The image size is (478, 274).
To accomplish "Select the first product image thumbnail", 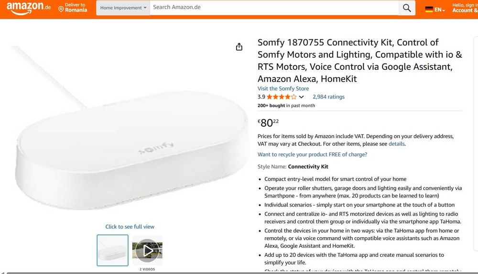I will (x=112, y=250).
